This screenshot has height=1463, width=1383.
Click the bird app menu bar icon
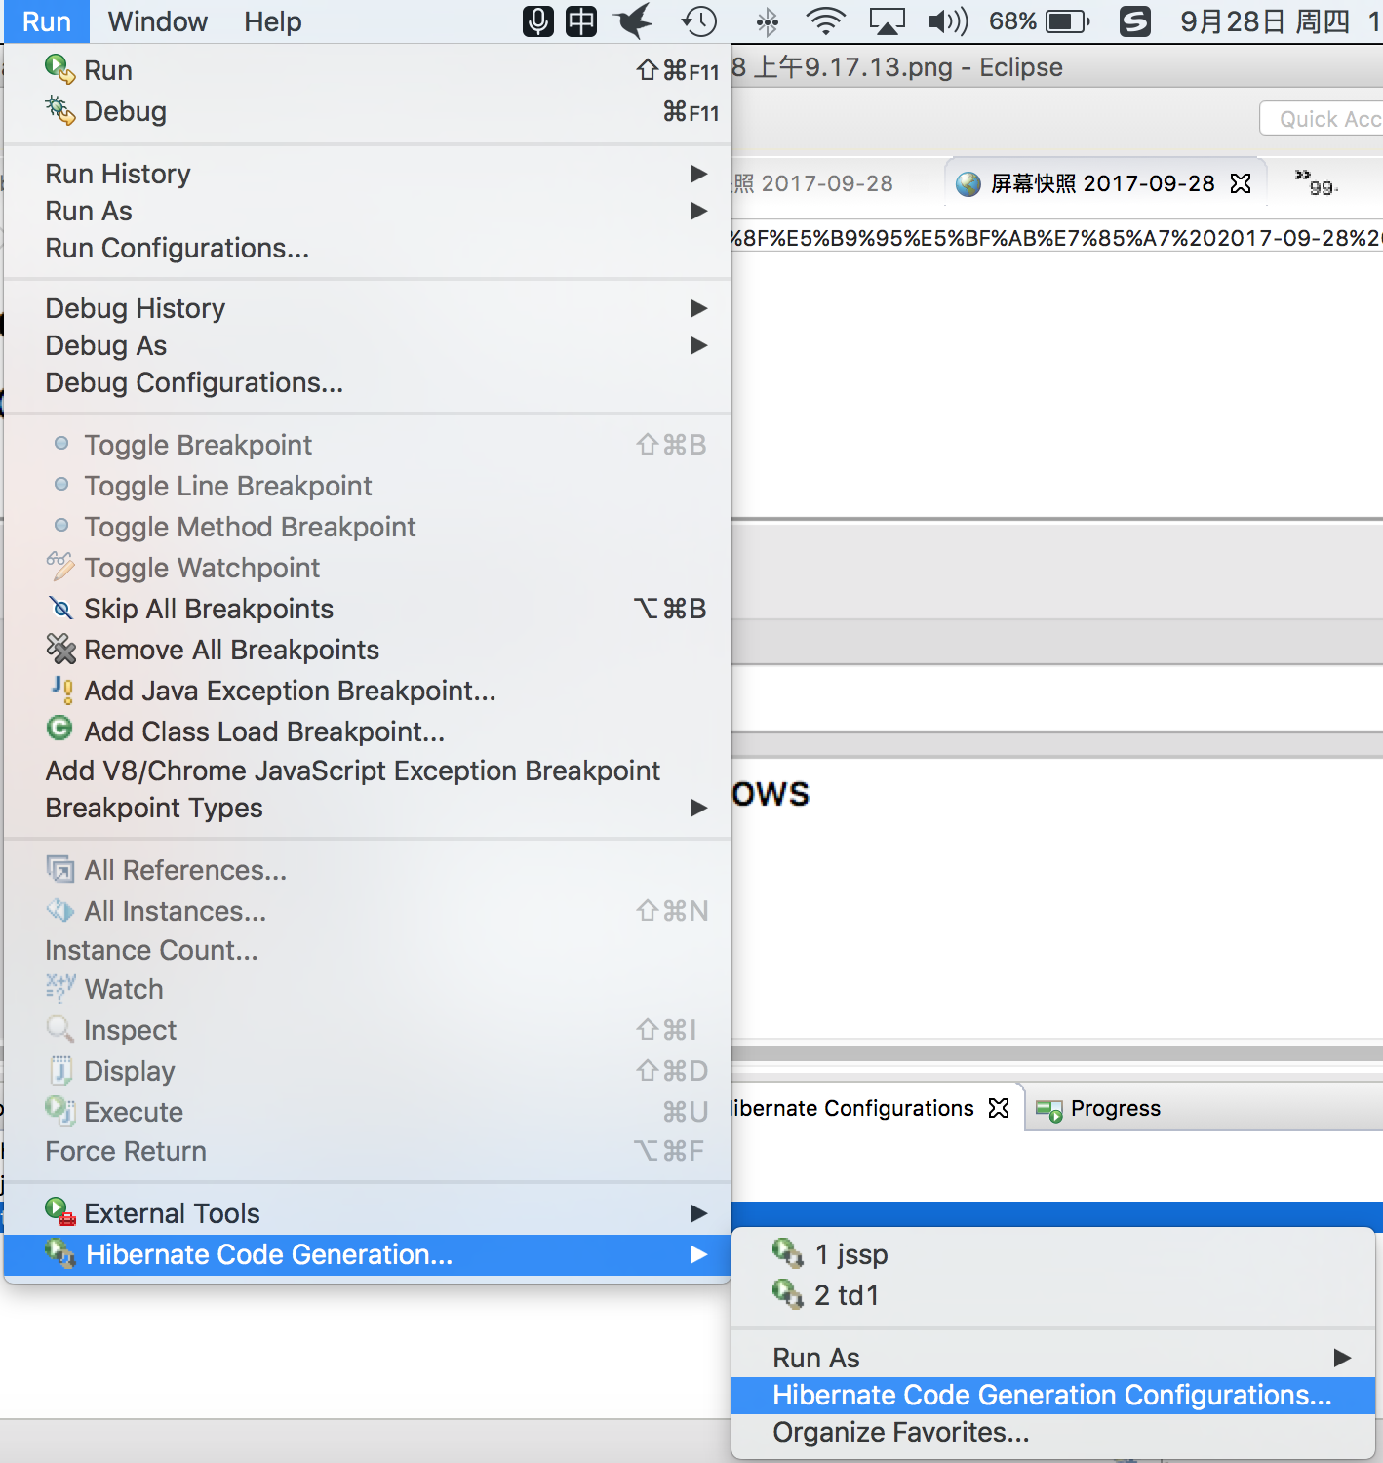tap(633, 20)
